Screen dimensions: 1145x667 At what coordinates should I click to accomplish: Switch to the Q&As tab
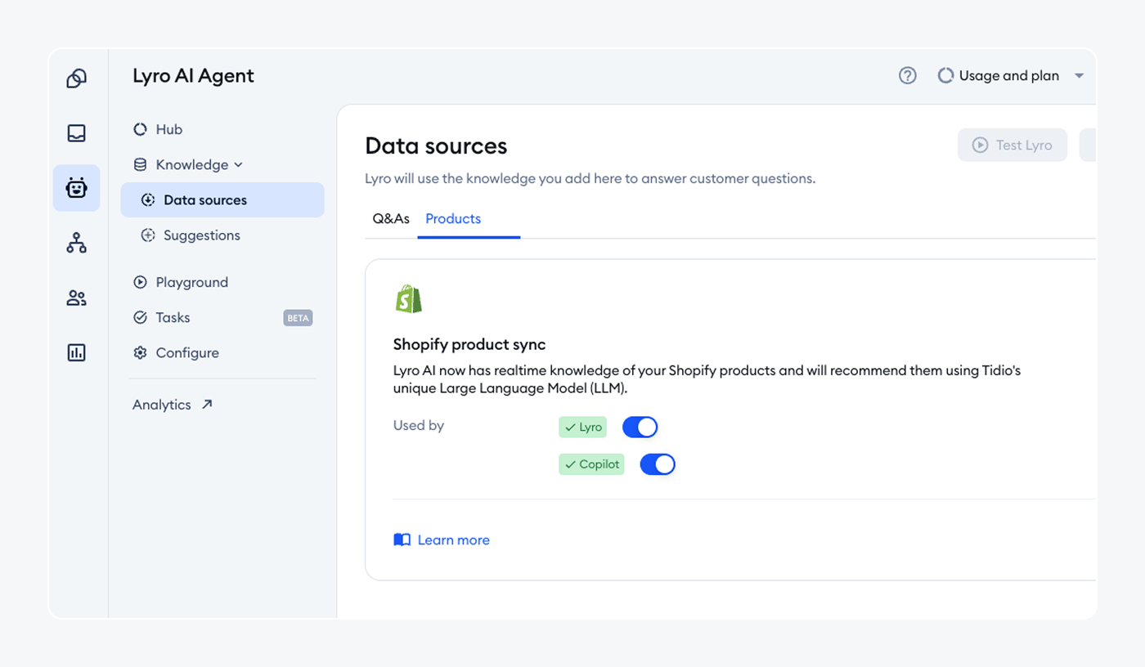391,218
